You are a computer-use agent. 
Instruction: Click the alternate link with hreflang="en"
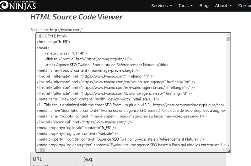click(116, 82)
